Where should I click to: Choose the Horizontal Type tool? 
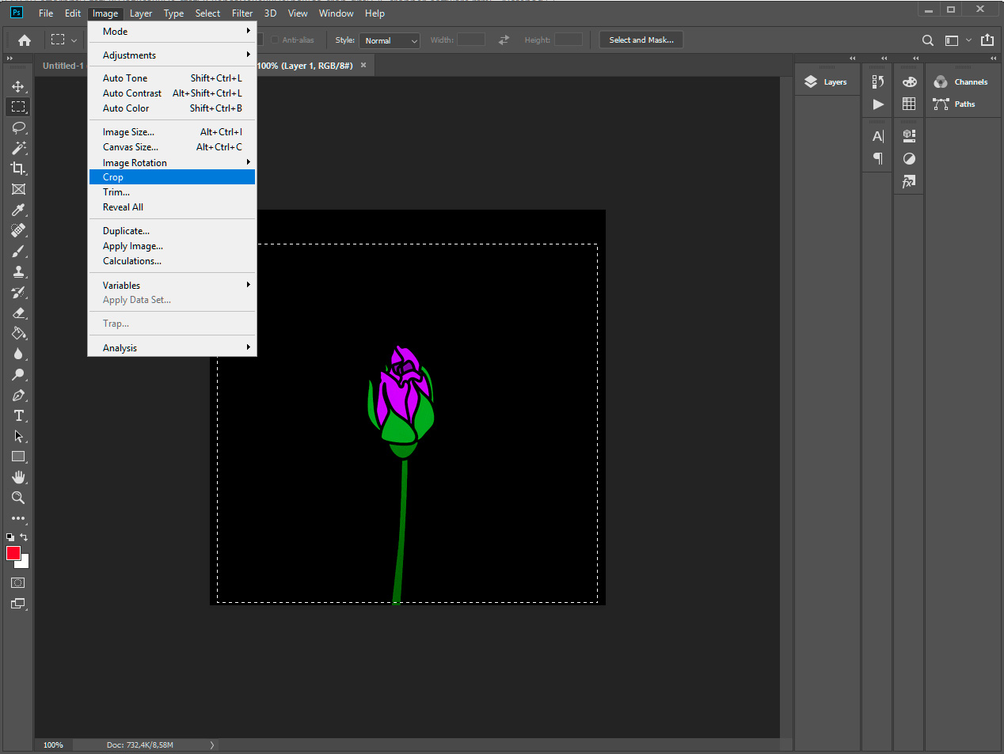tap(18, 415)
